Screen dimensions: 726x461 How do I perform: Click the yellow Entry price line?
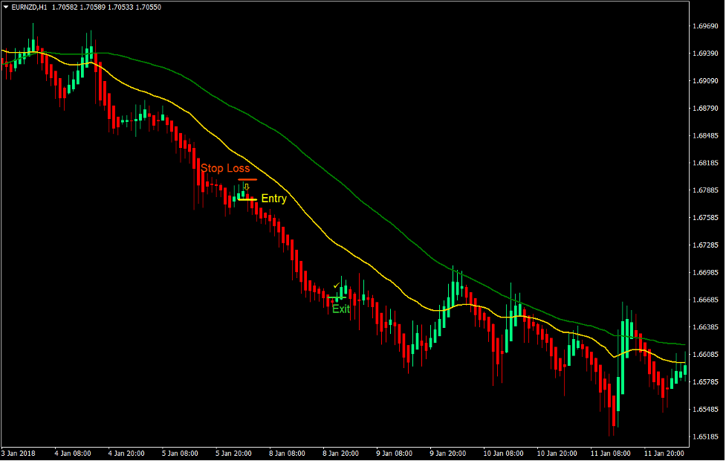coord(248,199)
